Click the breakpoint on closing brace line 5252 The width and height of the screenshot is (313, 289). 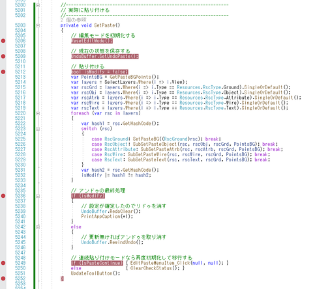3,279
